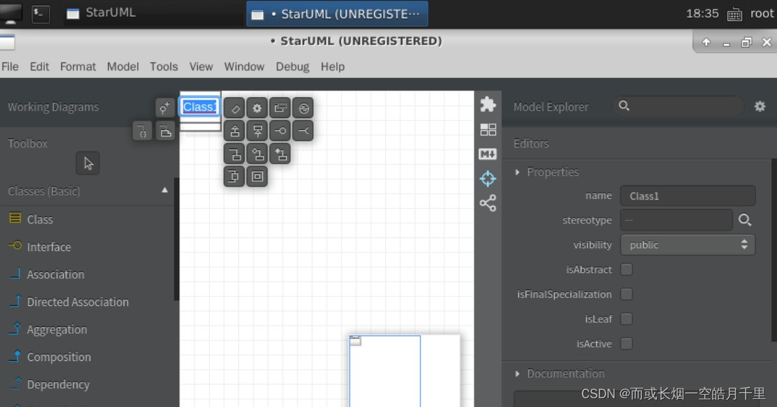Click the Working Diagrams header
This screenshot has width=777, height=407.
53,107
